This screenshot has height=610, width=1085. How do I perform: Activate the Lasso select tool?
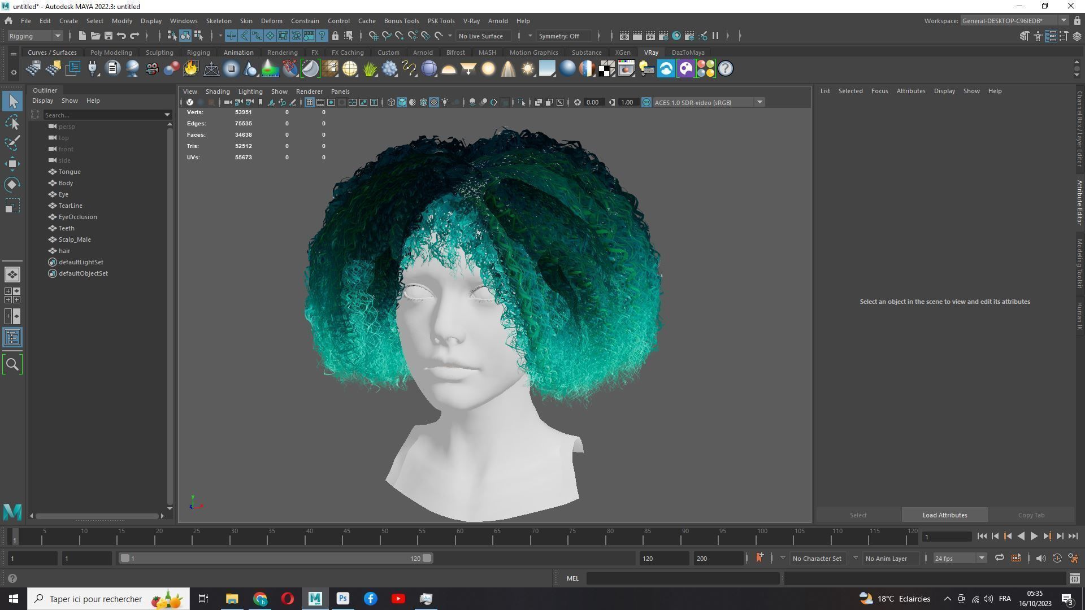(12, 122)
